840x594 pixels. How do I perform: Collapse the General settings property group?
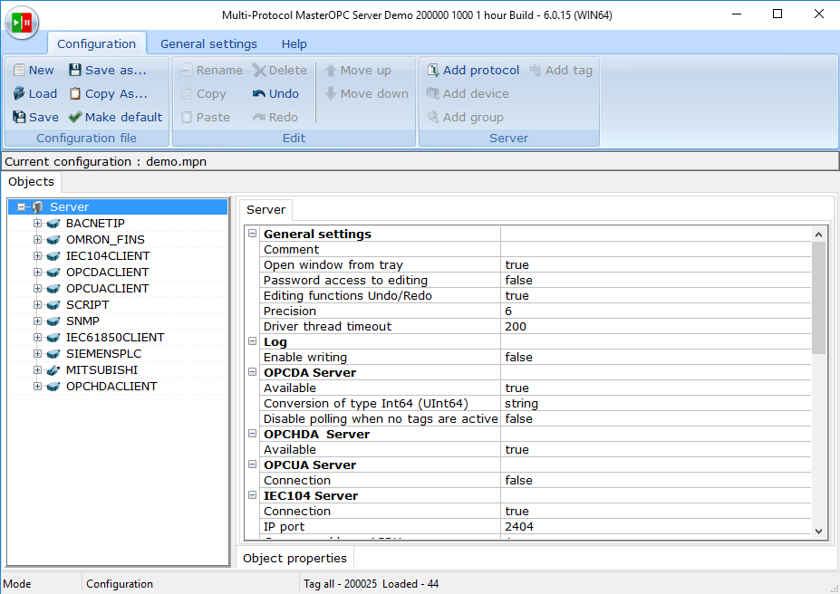point(252,234)
